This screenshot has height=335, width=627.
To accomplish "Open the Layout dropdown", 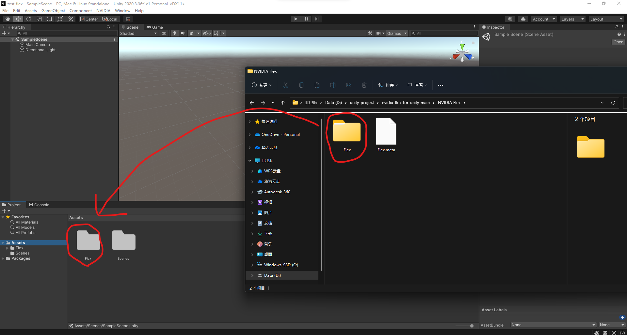I will click(x=606, y=19).
